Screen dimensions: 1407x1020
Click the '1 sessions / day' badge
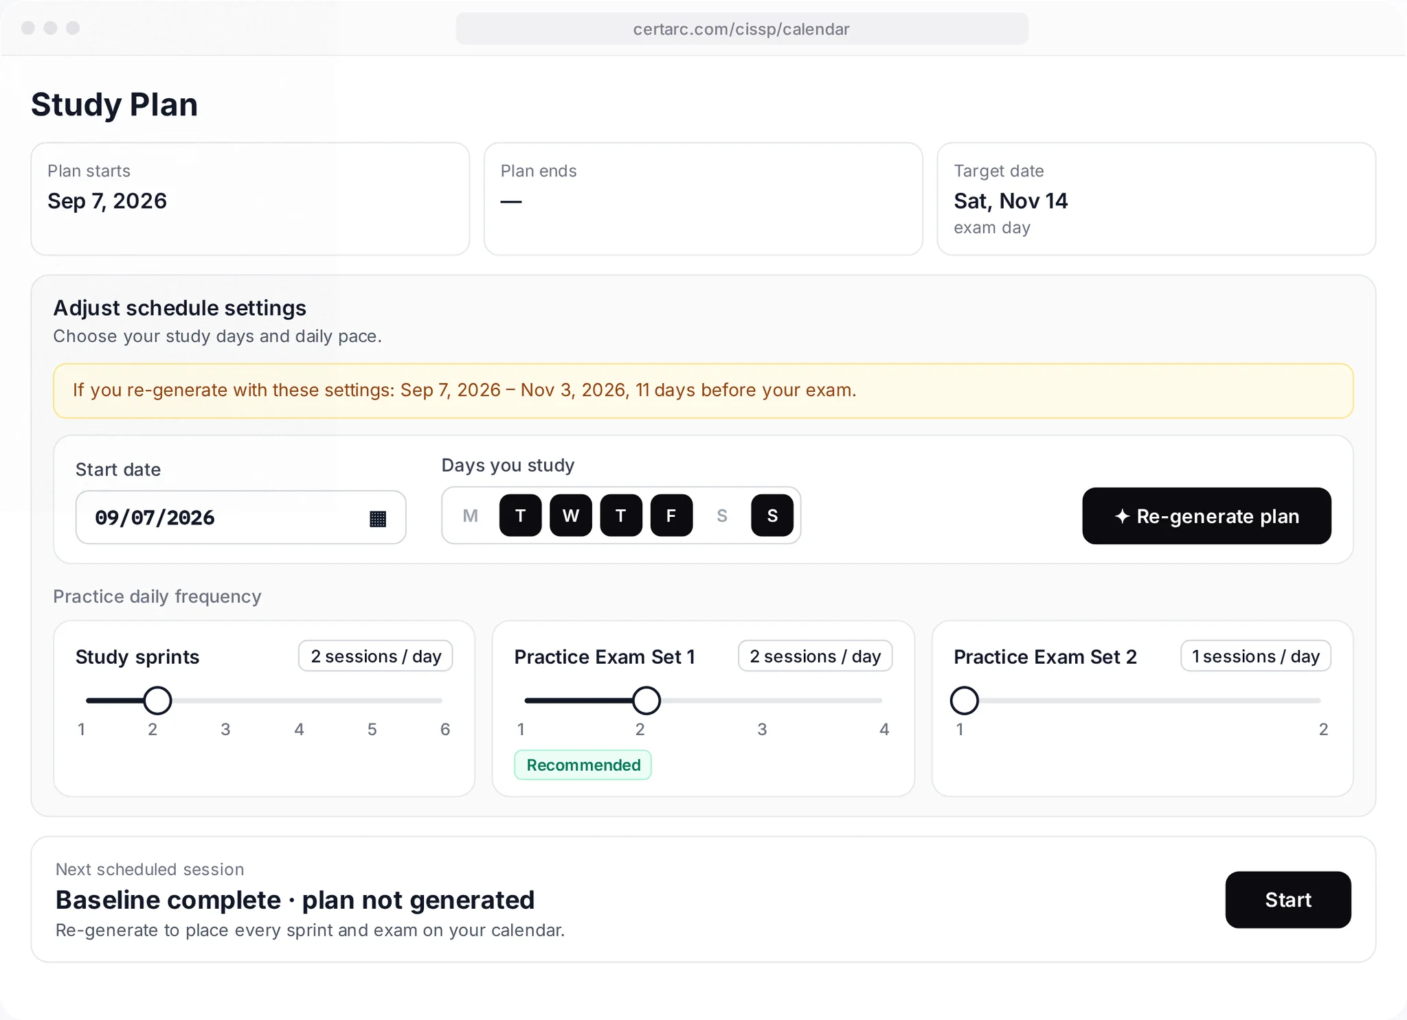click(1256, 656)
